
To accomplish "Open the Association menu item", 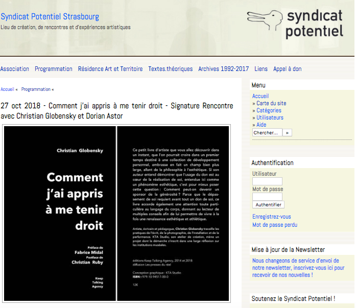I will coord(15,69).
